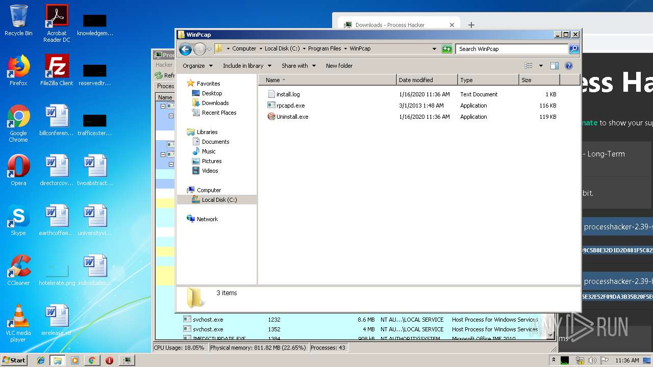Click the taskbar clock showing 11:36 AM

(x=627, y=360)
